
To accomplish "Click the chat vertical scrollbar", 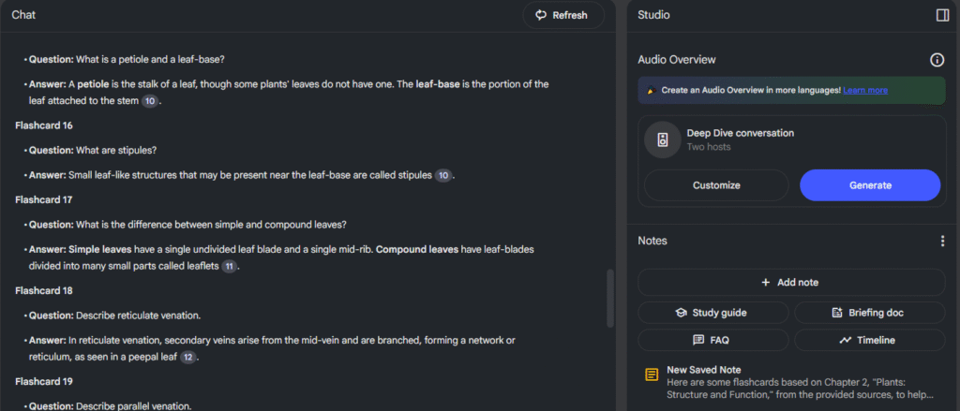I will pos(611,300).
